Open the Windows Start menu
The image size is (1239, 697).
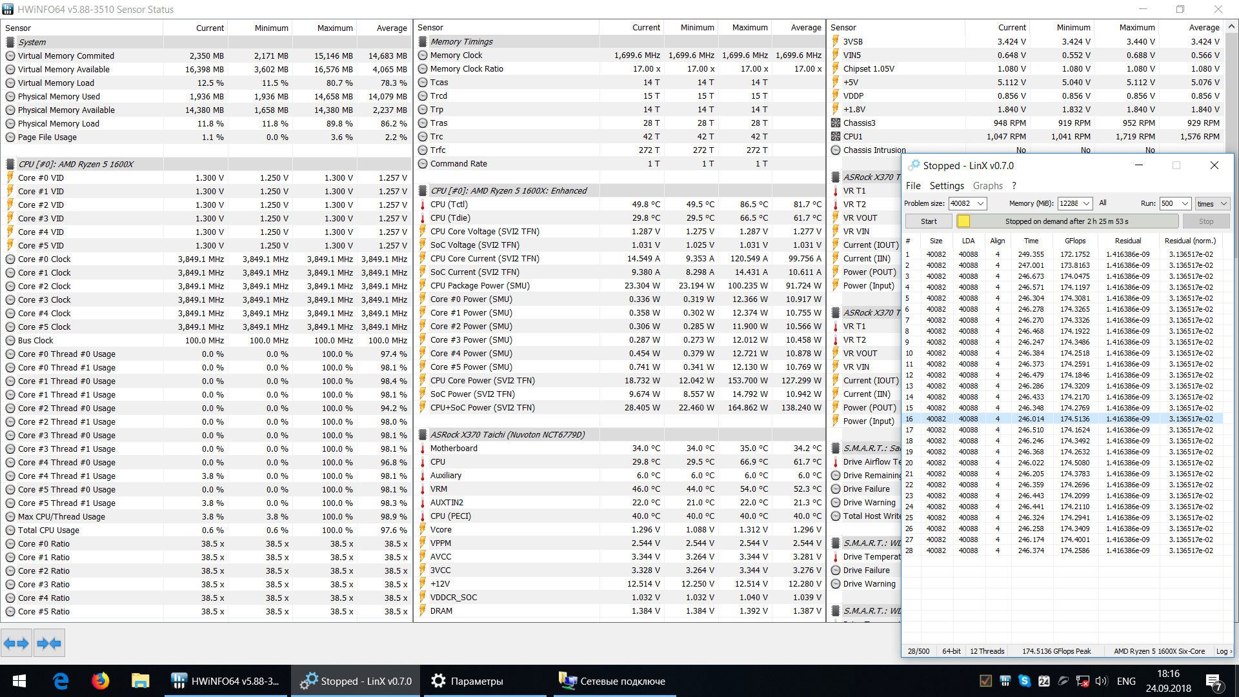tap(19, 681)
